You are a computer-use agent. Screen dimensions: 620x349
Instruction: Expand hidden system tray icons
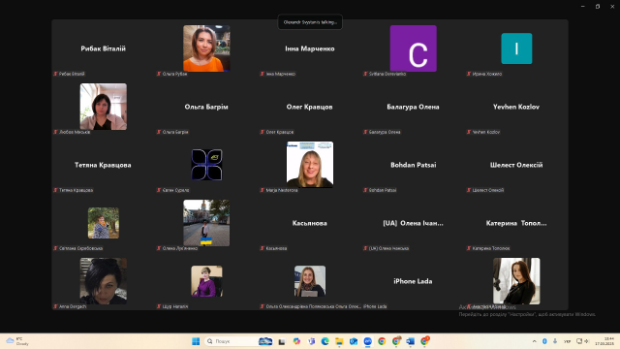pos(534,341)
